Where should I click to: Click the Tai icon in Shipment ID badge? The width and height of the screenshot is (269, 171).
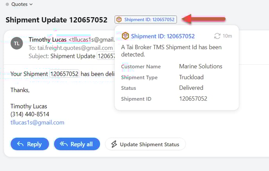119,20
